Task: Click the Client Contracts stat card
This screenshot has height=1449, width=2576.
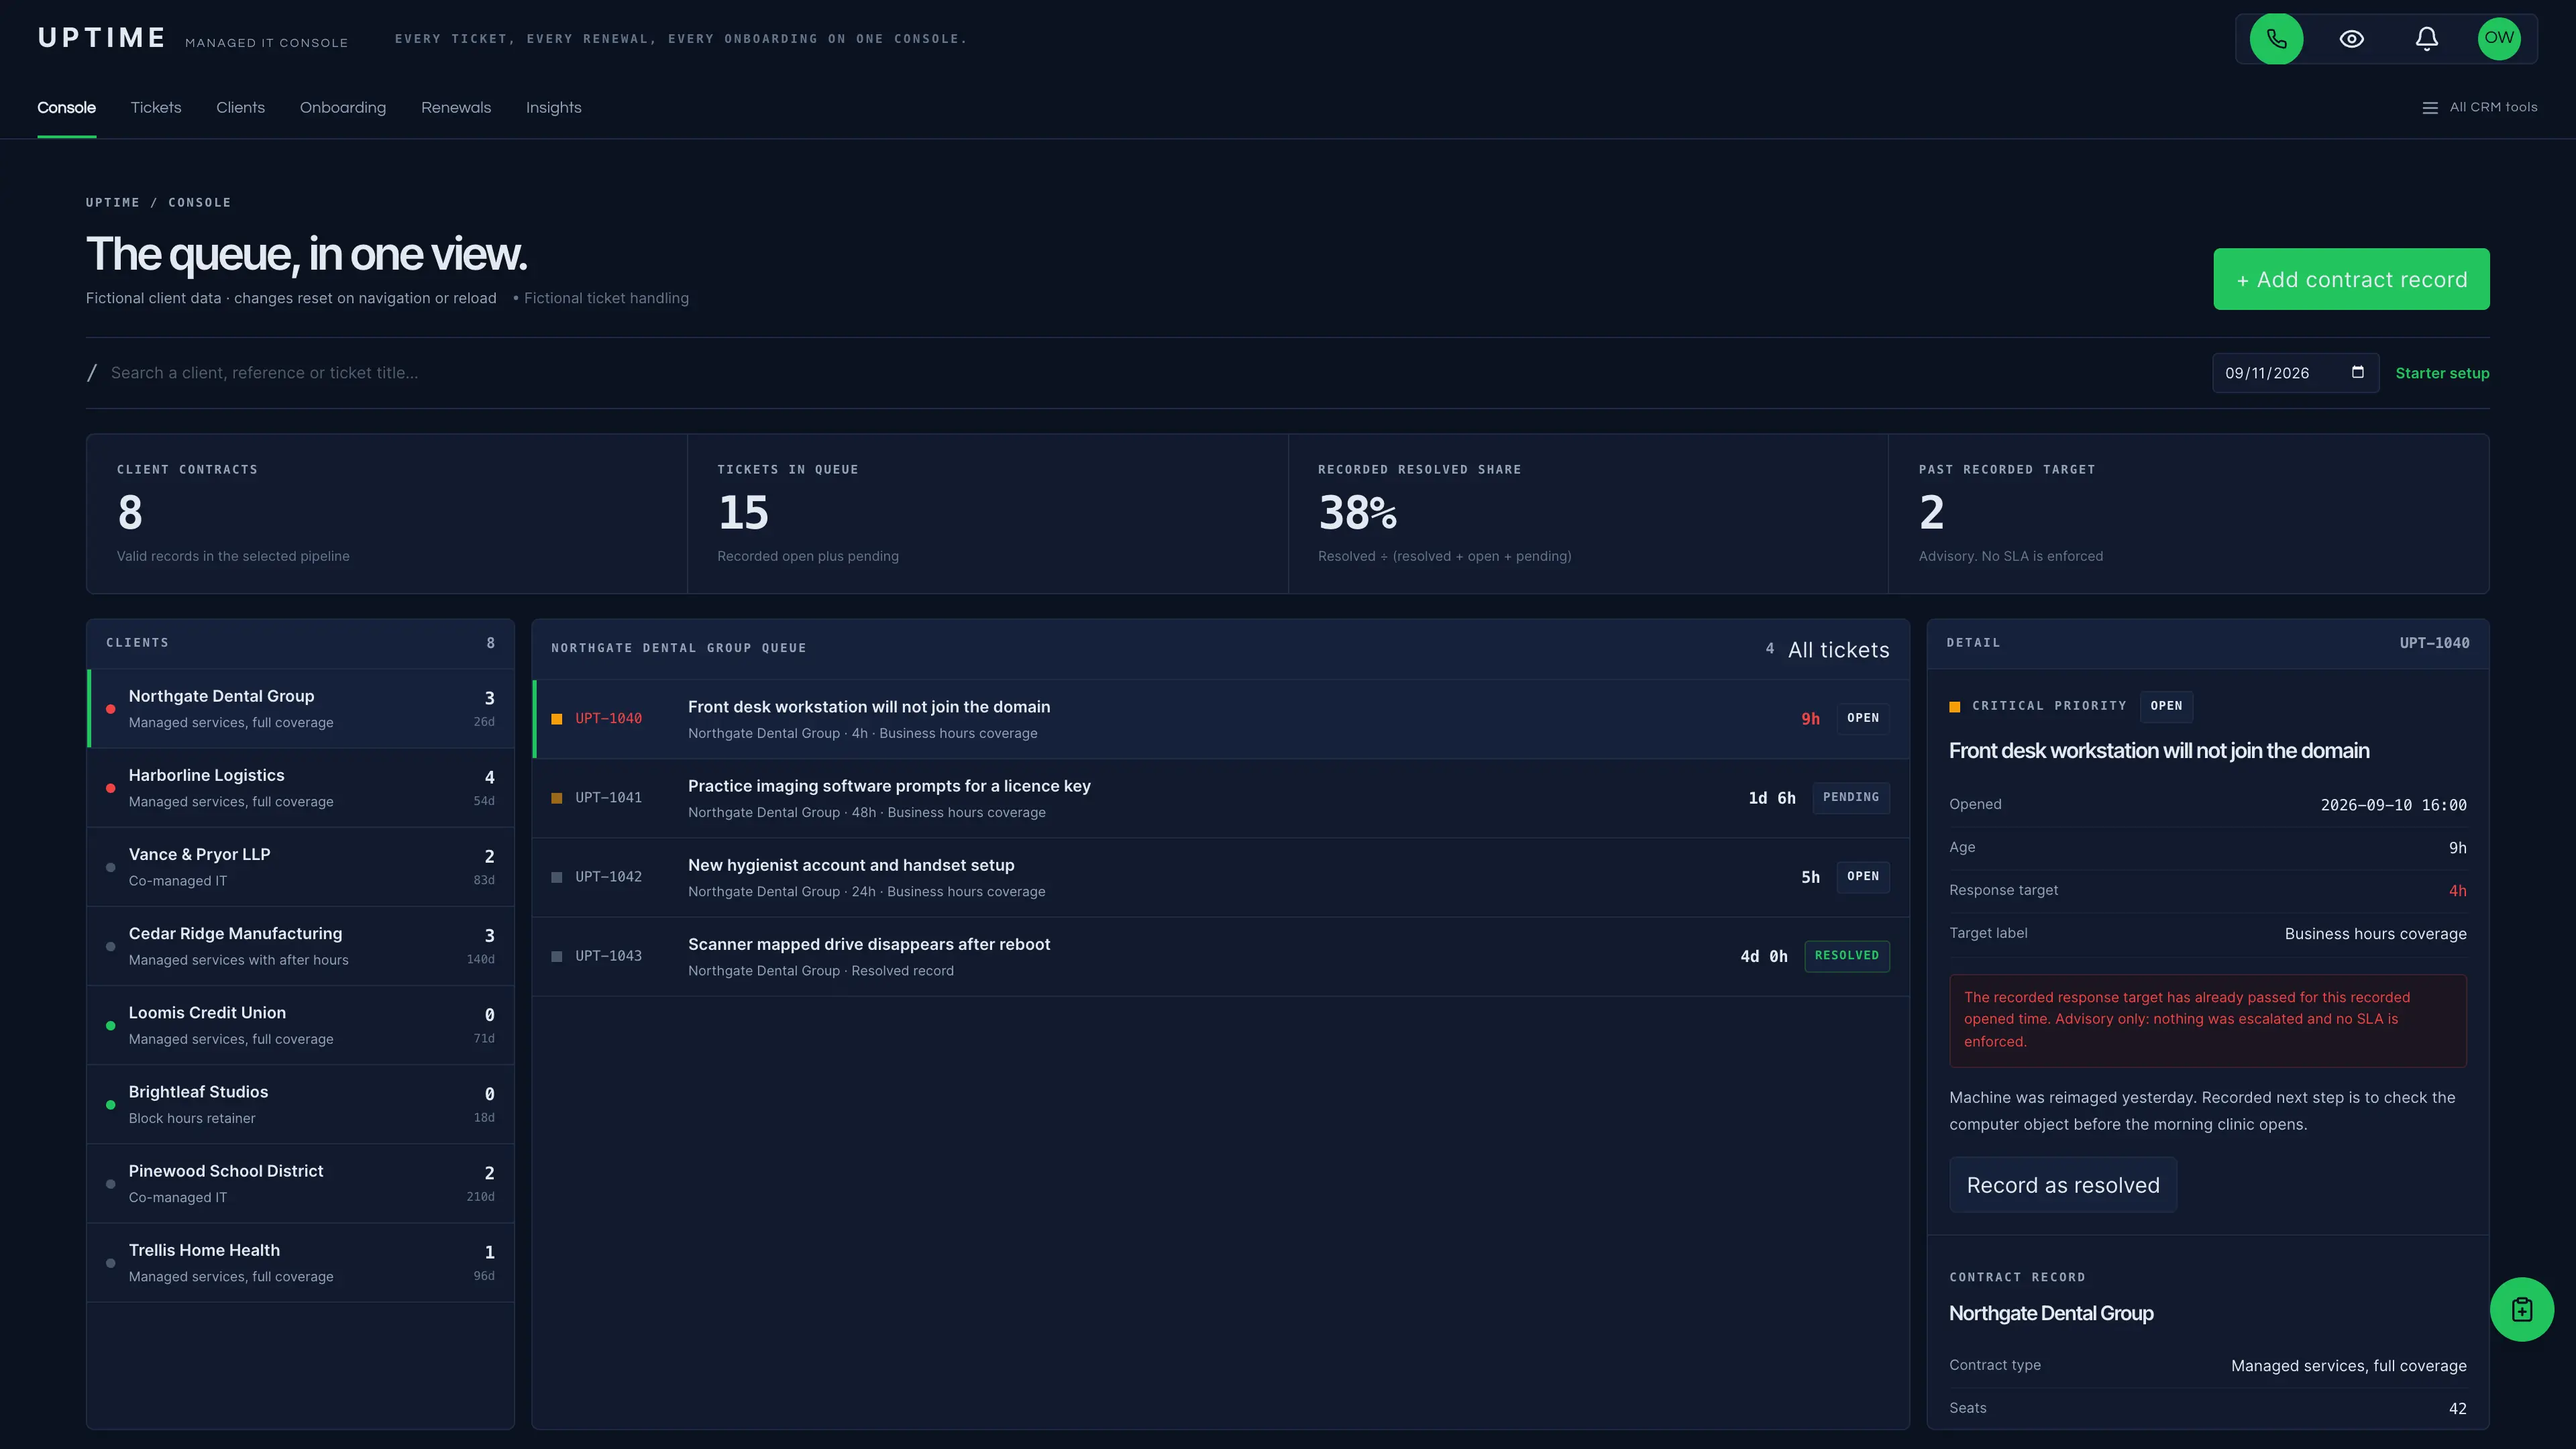Action: [x=387, y=513]
